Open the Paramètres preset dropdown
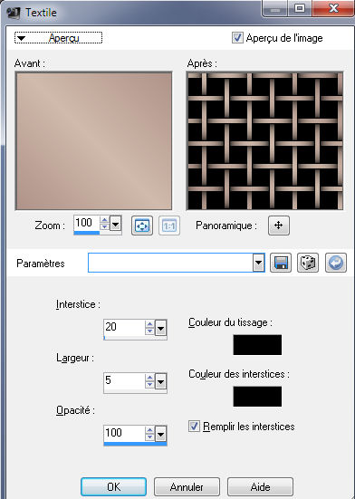The width and height of the screenshot is (355, 499). coord(259,264)
